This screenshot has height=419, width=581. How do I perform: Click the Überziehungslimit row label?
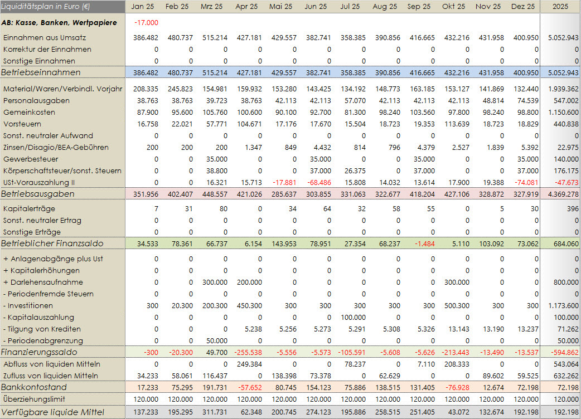(33, 399)
